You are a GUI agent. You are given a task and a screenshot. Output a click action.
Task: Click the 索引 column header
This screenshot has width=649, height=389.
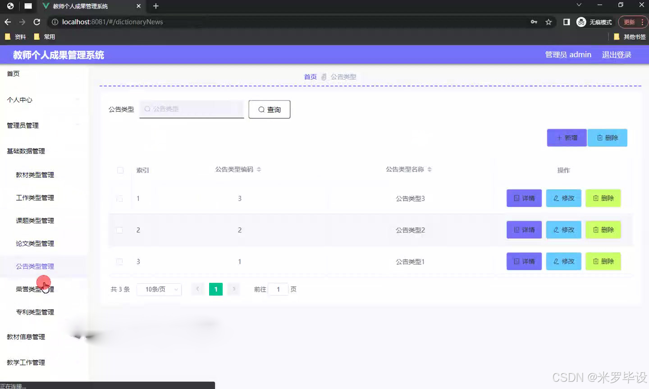pyautogui.click(x=142, y=171)
